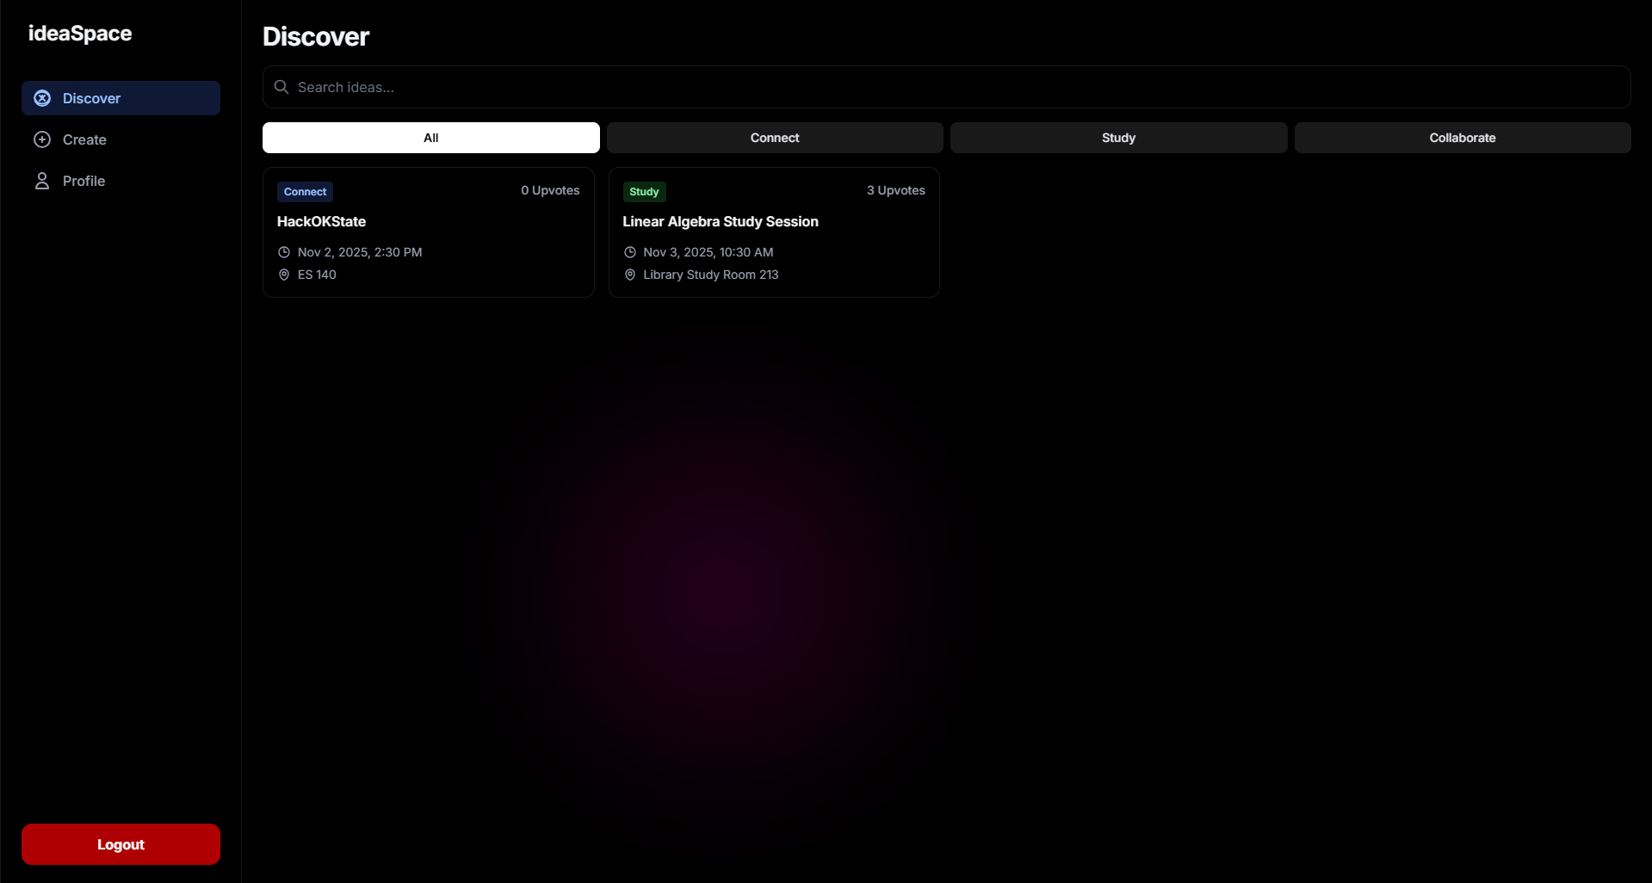Click the location pin icon beside ES 140
Screen dimensions: 1652x883
point(284,275)
